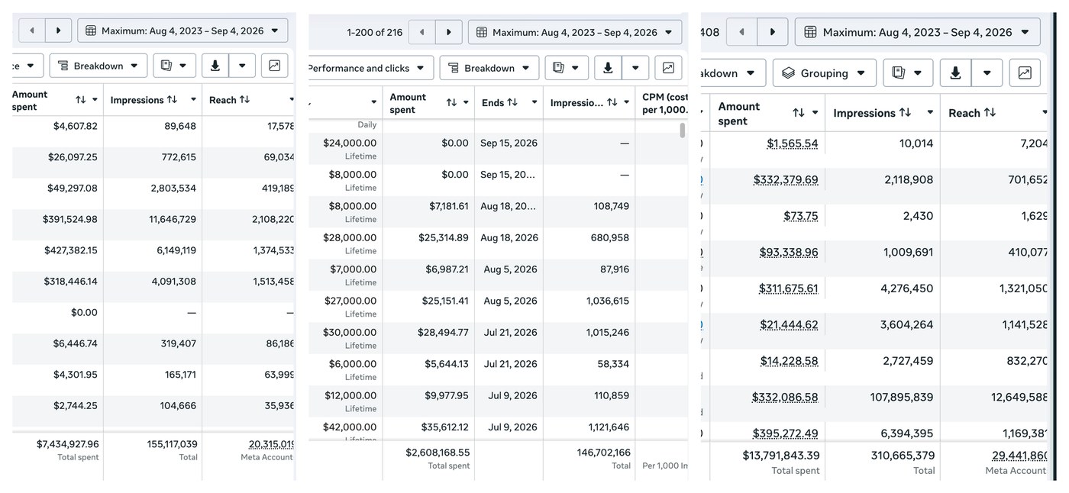Screen dimensions: 1069x493
Task: Sort the Ends column
Action: pyautogui.click(x=512, y=102)
